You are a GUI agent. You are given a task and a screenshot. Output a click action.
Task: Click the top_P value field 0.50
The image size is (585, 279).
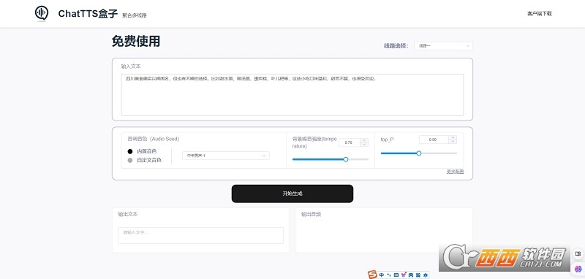coord(434,139)
